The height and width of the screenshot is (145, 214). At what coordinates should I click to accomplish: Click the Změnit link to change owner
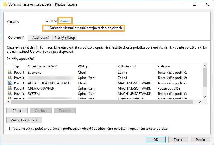coord(65,21)
